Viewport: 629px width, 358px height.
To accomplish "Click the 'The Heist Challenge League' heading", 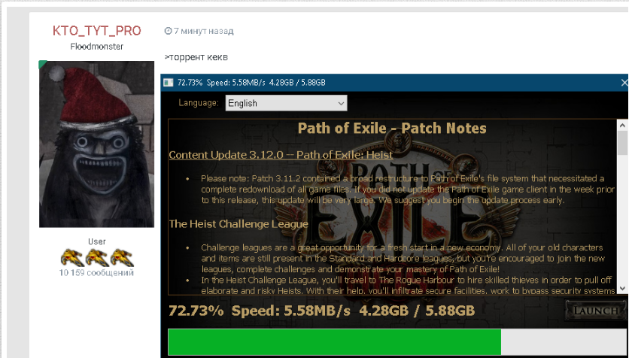I will coord(239,223).
